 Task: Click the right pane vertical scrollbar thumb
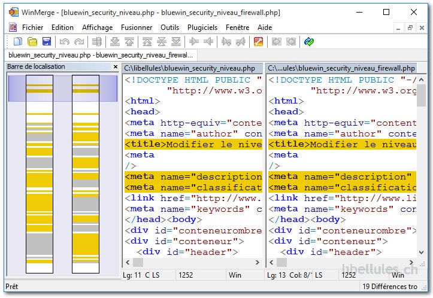[x=421, y=96]
